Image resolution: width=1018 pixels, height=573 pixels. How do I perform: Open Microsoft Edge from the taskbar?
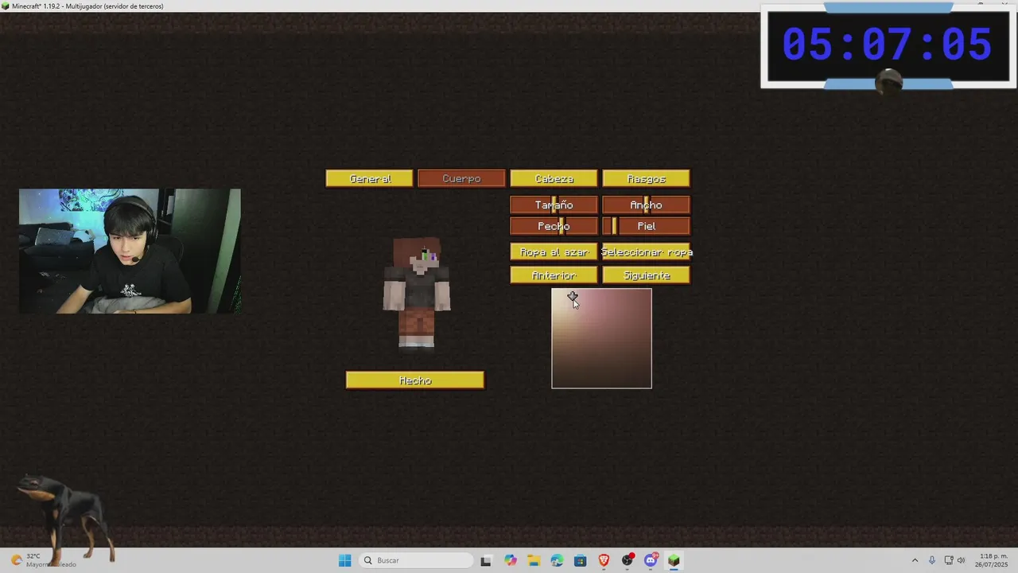pos(557,560)
